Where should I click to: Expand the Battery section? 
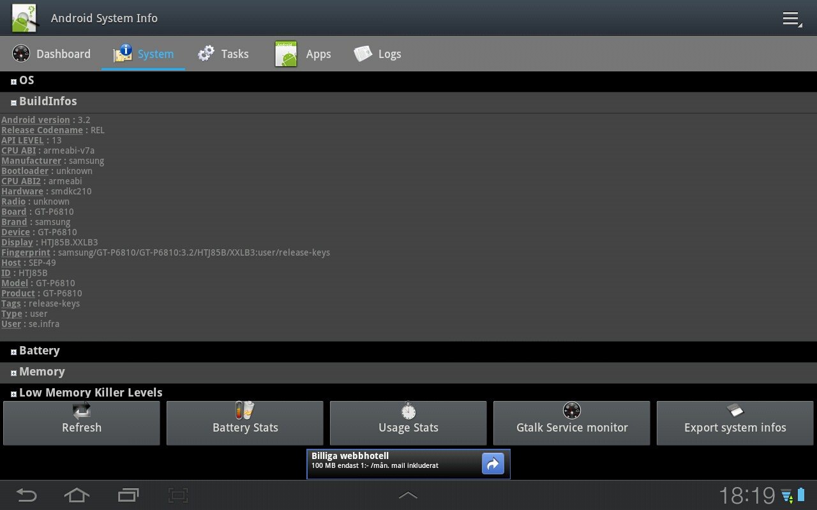tap(408, 351)
